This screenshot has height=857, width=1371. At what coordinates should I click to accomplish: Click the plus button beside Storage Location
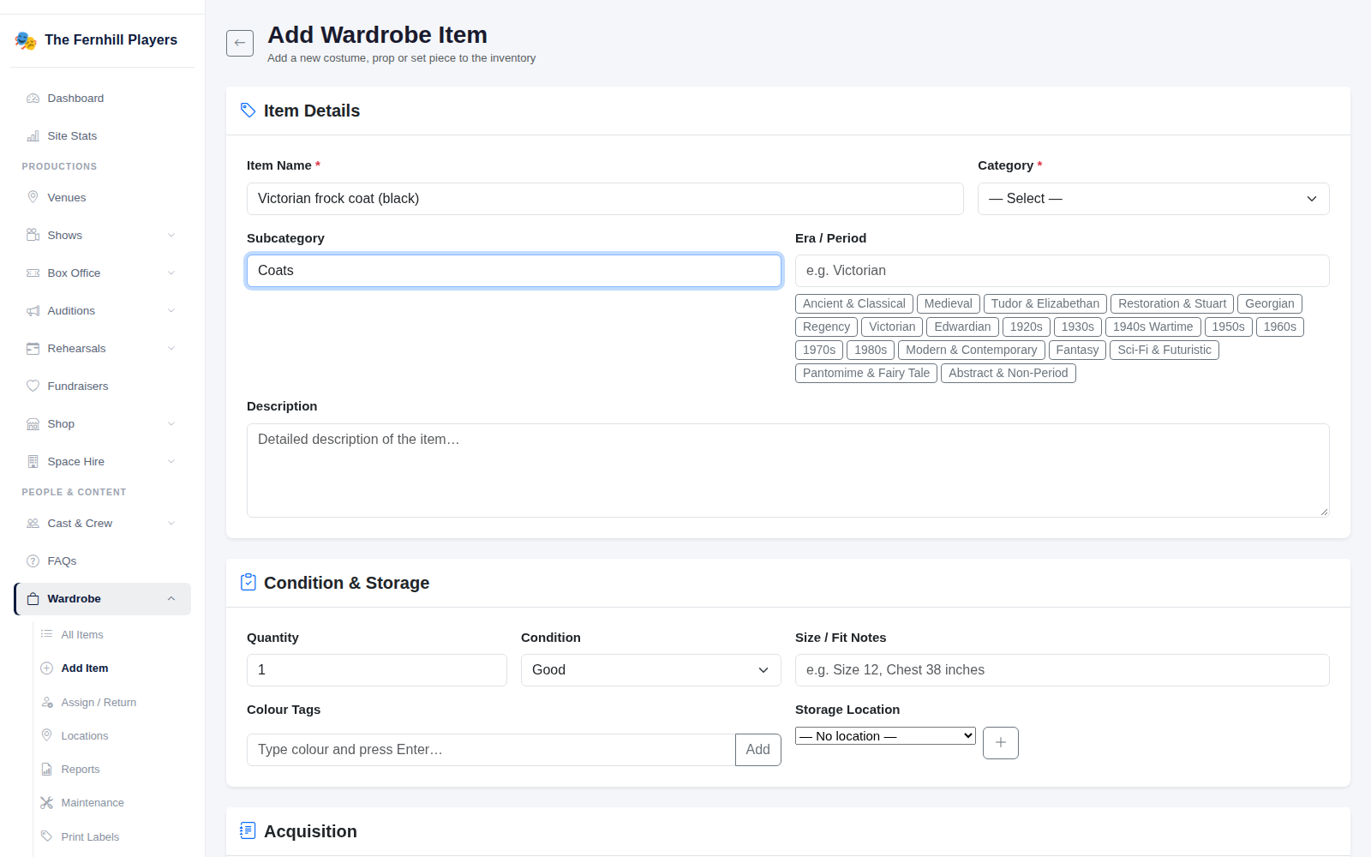pyautogui.click(x=1001, y=743)
